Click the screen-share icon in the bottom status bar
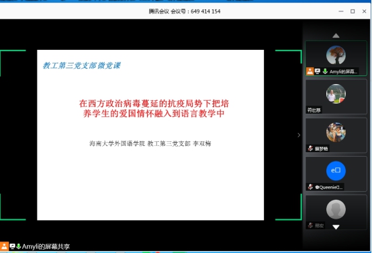 point(12,246)
